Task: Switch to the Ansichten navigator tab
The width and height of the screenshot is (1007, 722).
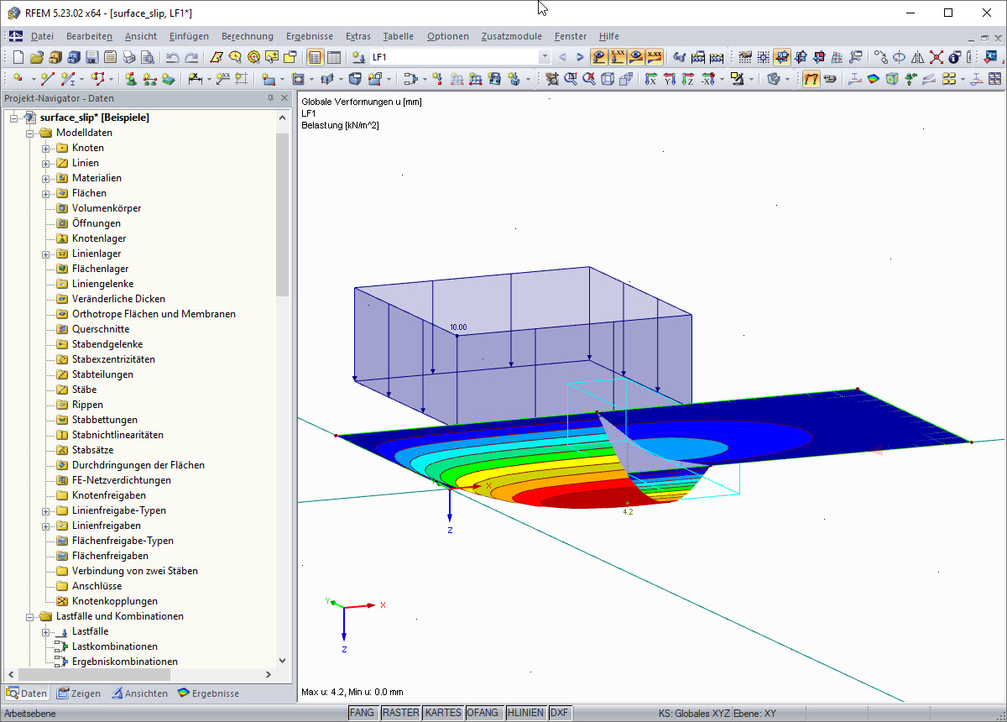Action: 140,693
